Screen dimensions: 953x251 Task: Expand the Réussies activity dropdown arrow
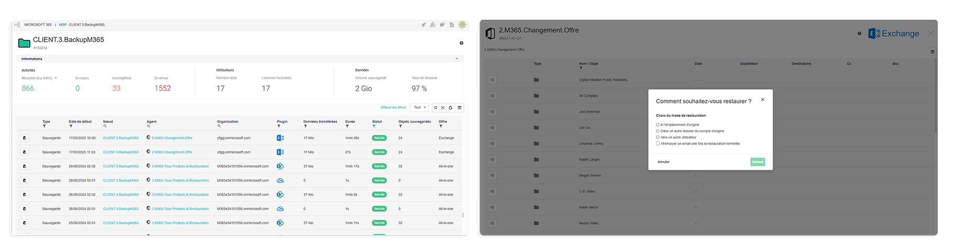[56, 78]
